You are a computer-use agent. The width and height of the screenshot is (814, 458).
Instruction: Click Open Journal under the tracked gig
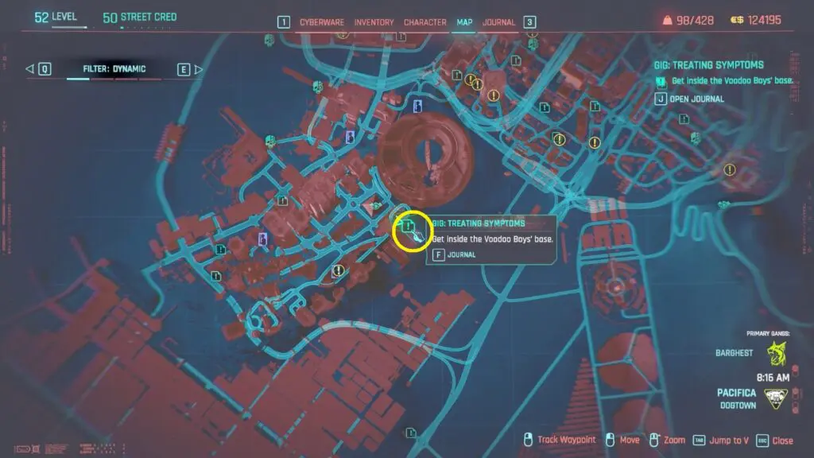pyautogui.click(x=697, y=99)
